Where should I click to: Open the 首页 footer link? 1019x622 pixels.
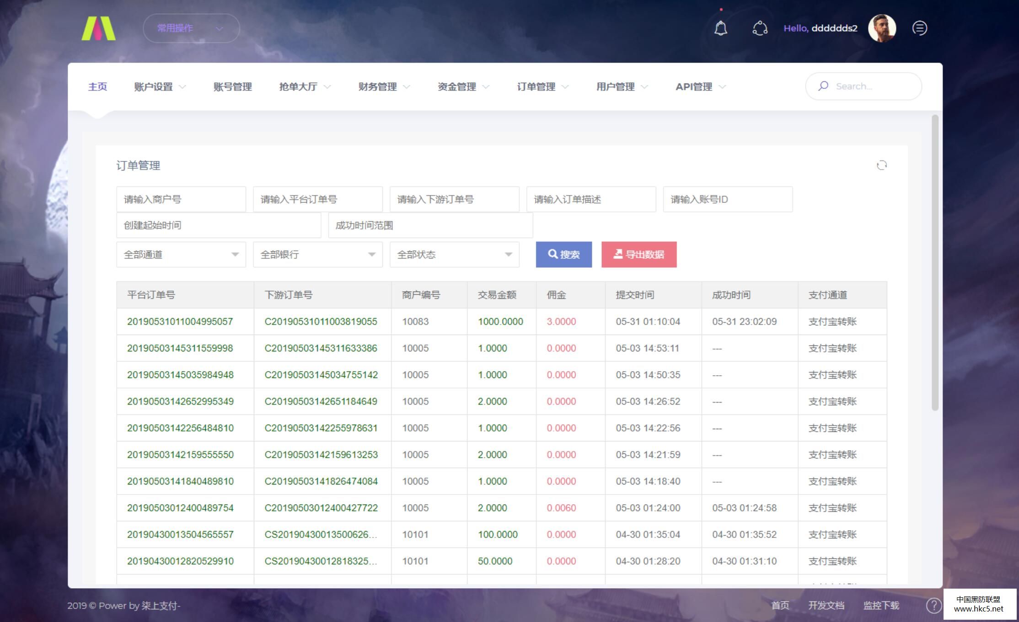pyautogui.click(x=780, y=606)
